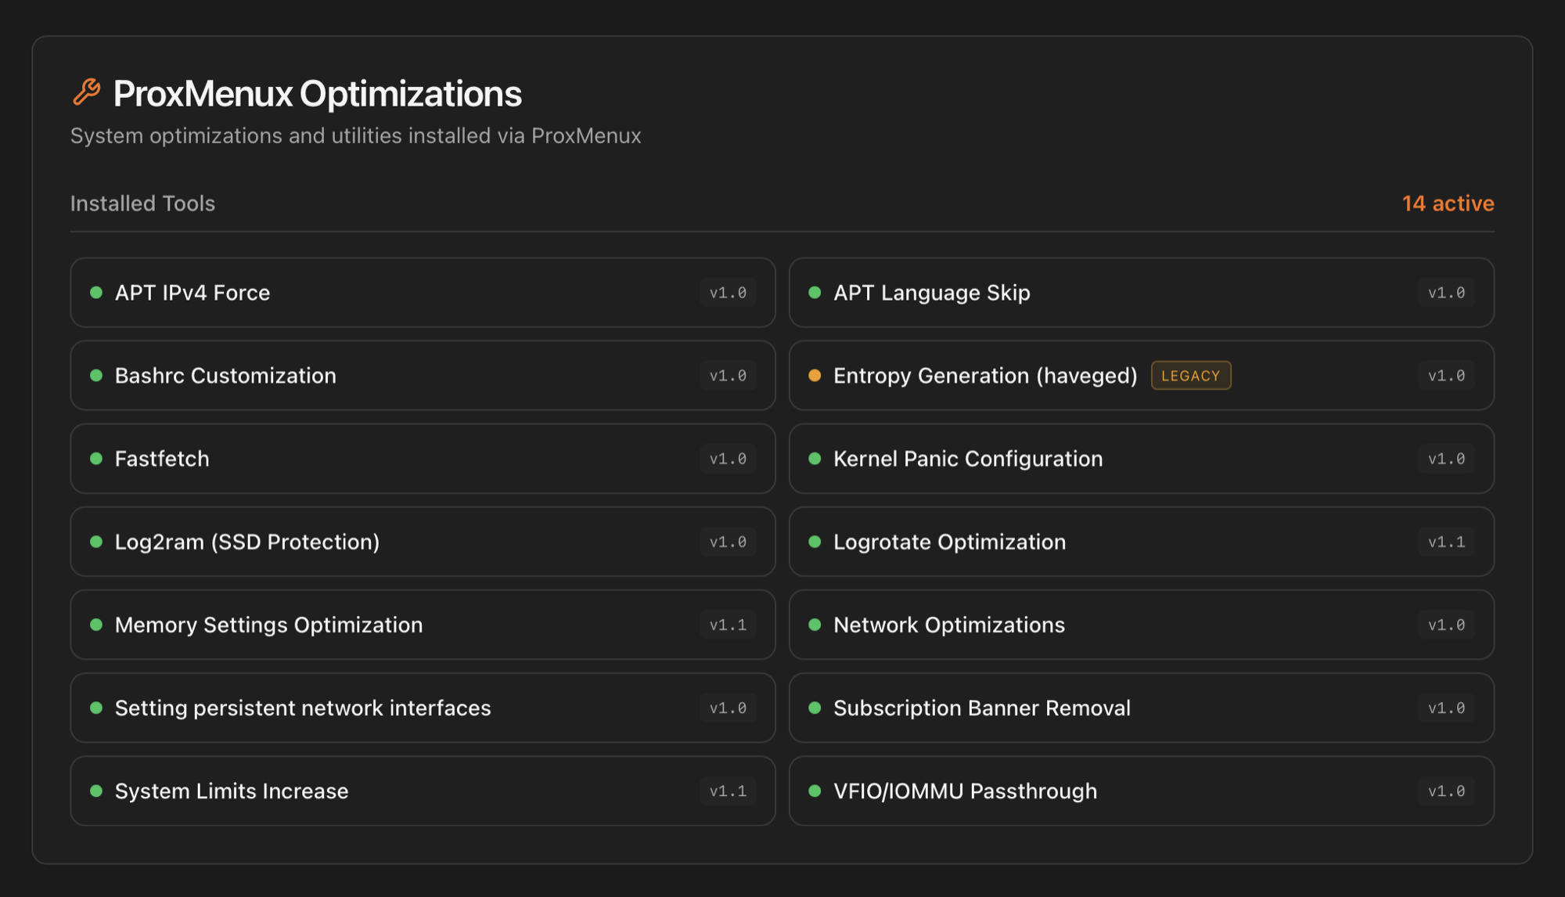This screenshot has width=1565, height=897.
Task: Click the v1.0 version badge of Fastfetch
Action: [x=728, y=459]
